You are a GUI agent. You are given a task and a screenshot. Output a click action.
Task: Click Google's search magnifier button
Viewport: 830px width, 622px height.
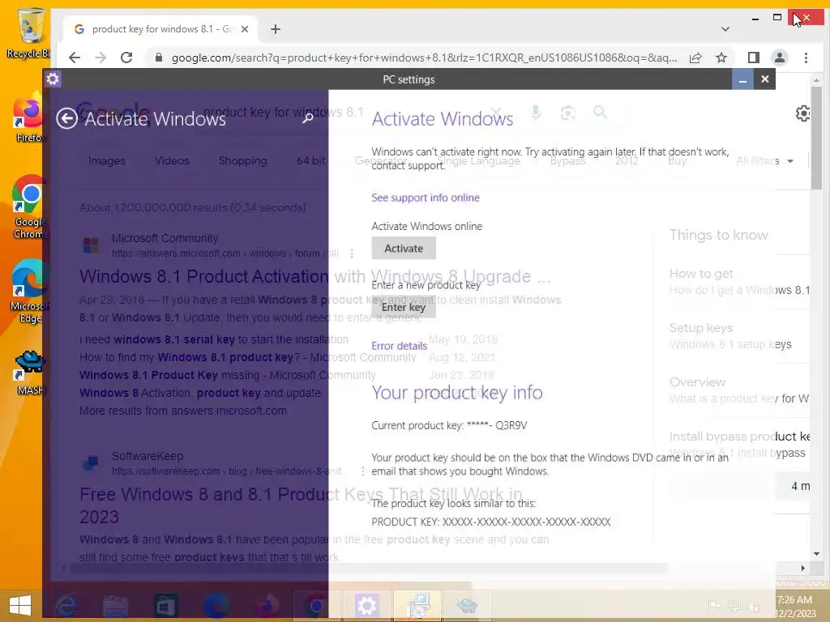600,112
